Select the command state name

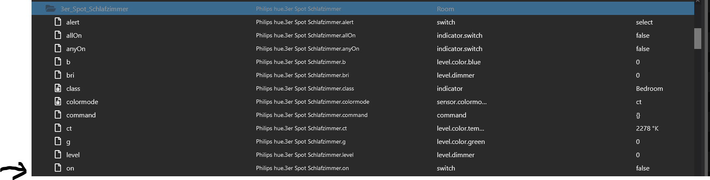click(x=81, y=115)
